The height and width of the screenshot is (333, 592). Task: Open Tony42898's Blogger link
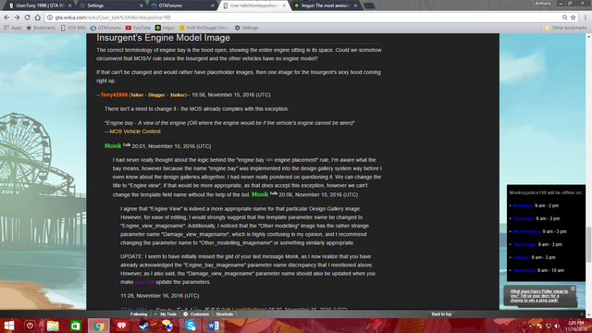click(156, 95)
